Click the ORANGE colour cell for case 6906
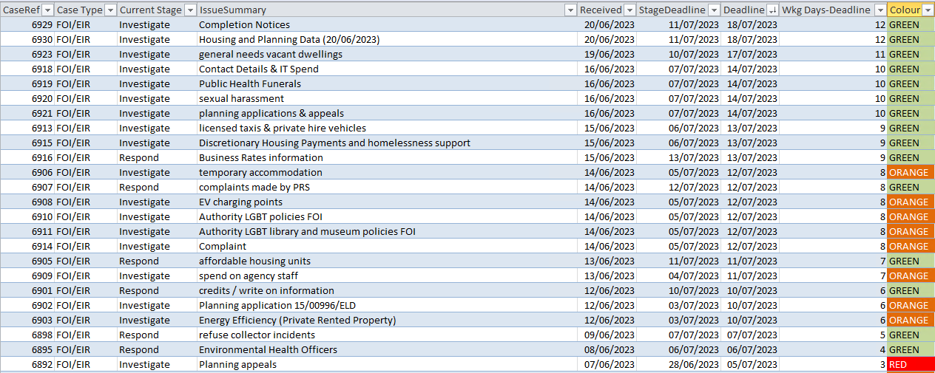The image size is (935, 373). [x=911, y=172]
